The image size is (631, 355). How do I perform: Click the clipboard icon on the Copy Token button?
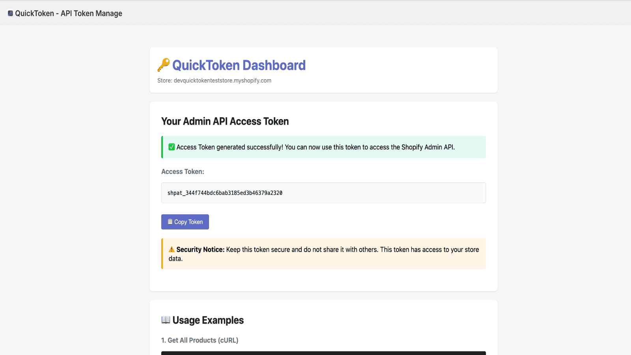(x=170, y=222)
